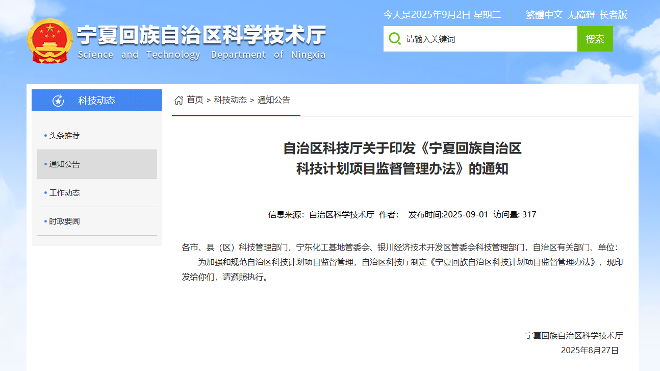This screenshot has width=660, height=371.
Task: Select 通知公告 in the left sidebar
Action: click(64, 164)
